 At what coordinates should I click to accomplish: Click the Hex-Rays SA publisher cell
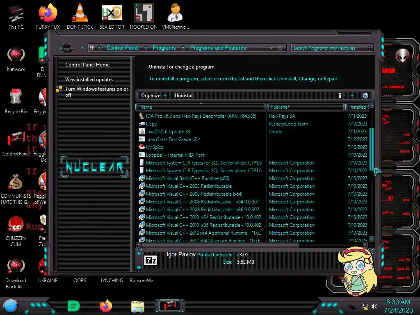(282, 116)
